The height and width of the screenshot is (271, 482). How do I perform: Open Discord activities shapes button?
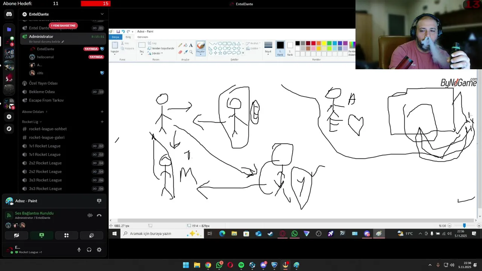point(66,235)
